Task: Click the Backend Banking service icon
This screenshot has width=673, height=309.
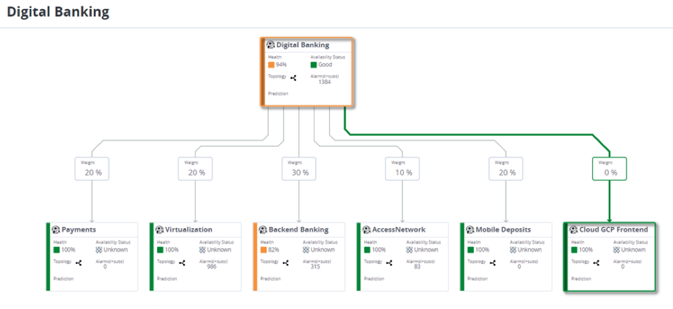Action: click(263, 230)
